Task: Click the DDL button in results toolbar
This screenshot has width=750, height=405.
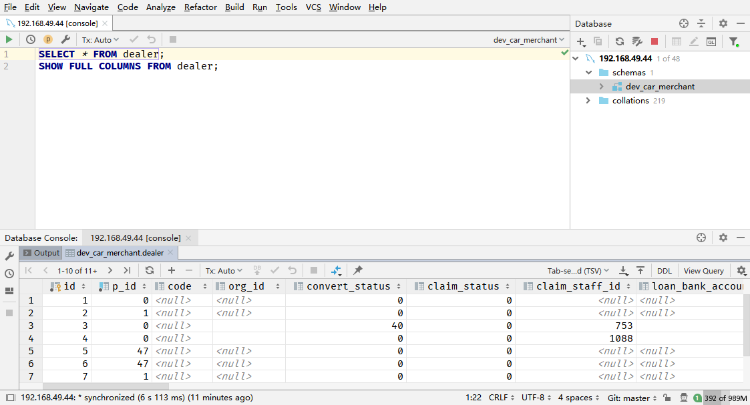Action: pyautogui.click(x=665, y=271)
